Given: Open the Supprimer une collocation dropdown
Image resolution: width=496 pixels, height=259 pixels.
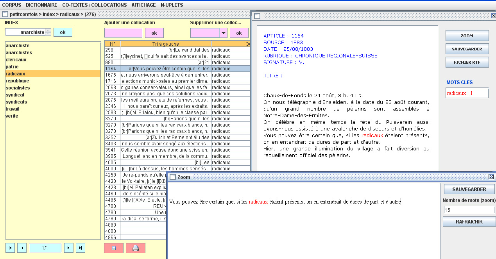Looking at the screenshot, I should 224,33.
